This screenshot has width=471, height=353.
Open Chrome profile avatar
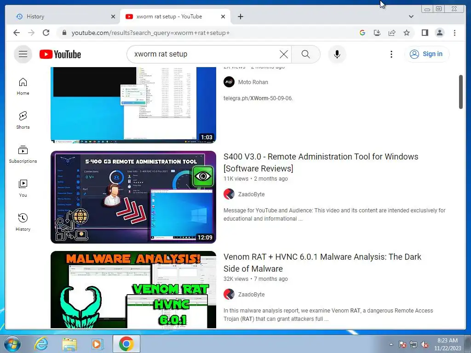click(x=439, y=33)
